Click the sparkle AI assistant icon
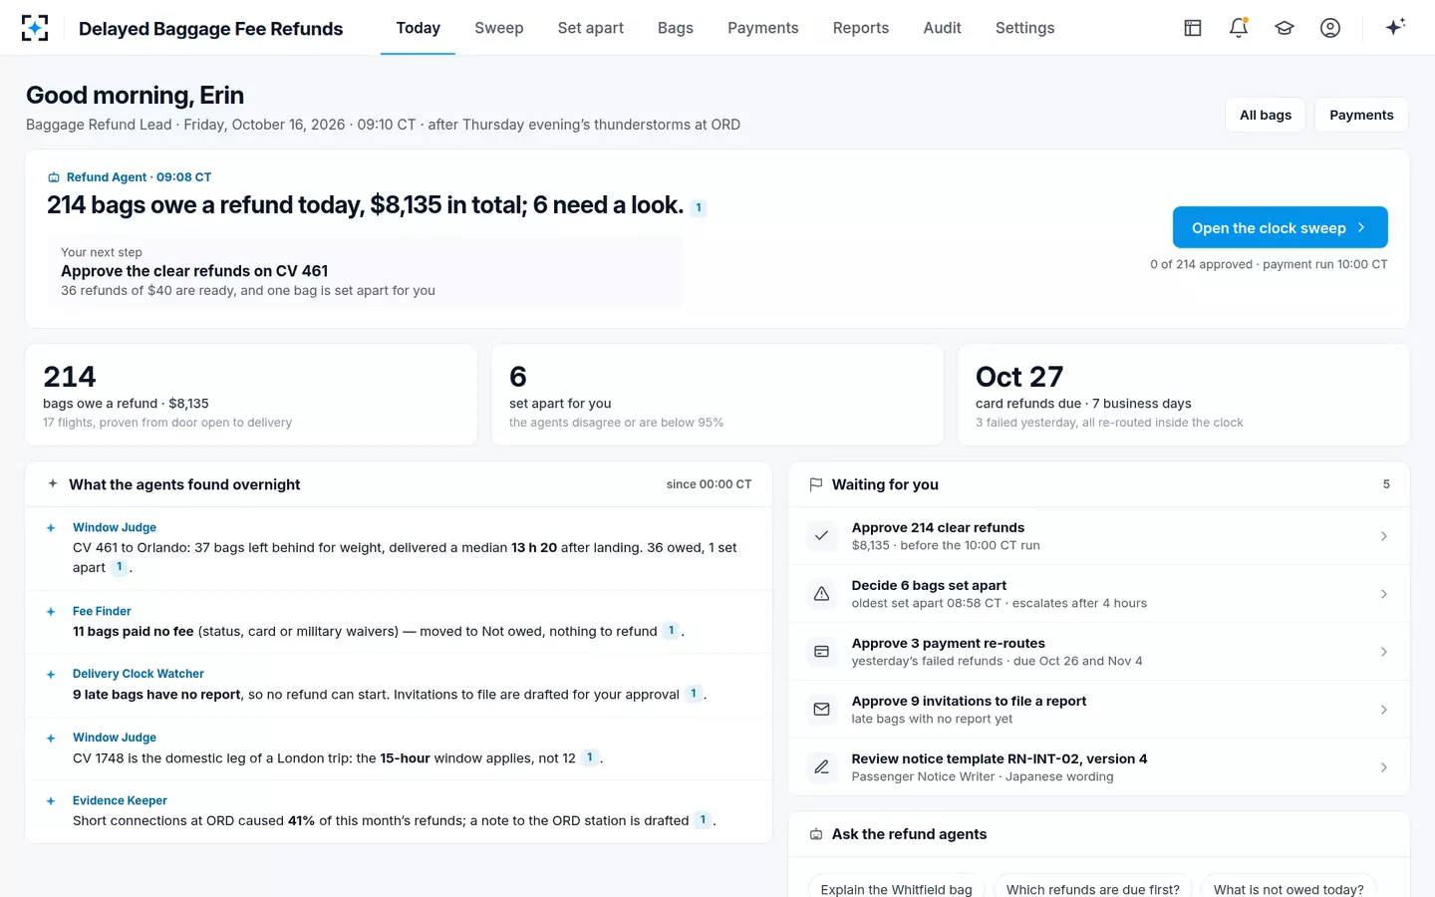Screen dimensions: 1435x897 (1395, 27)
